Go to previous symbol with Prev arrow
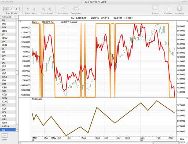This screenshot has width=188, height=144. point(28,9)
